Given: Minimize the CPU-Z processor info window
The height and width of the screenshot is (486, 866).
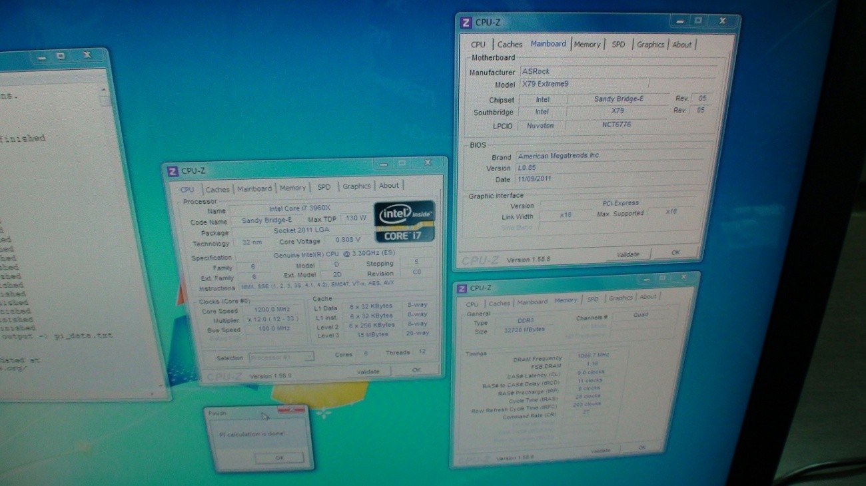Looking at the screenshot, I should click(x=382, y=163).
